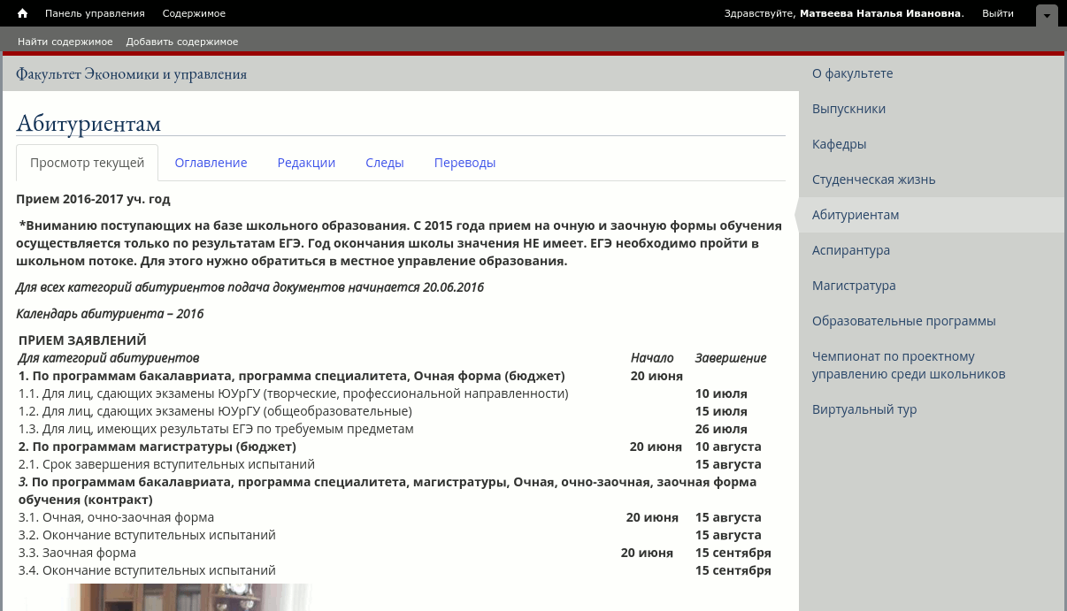Navigate to Кафедры sidebar item
This screenshot has height=611, width=1067.
(x=839, y=144)
